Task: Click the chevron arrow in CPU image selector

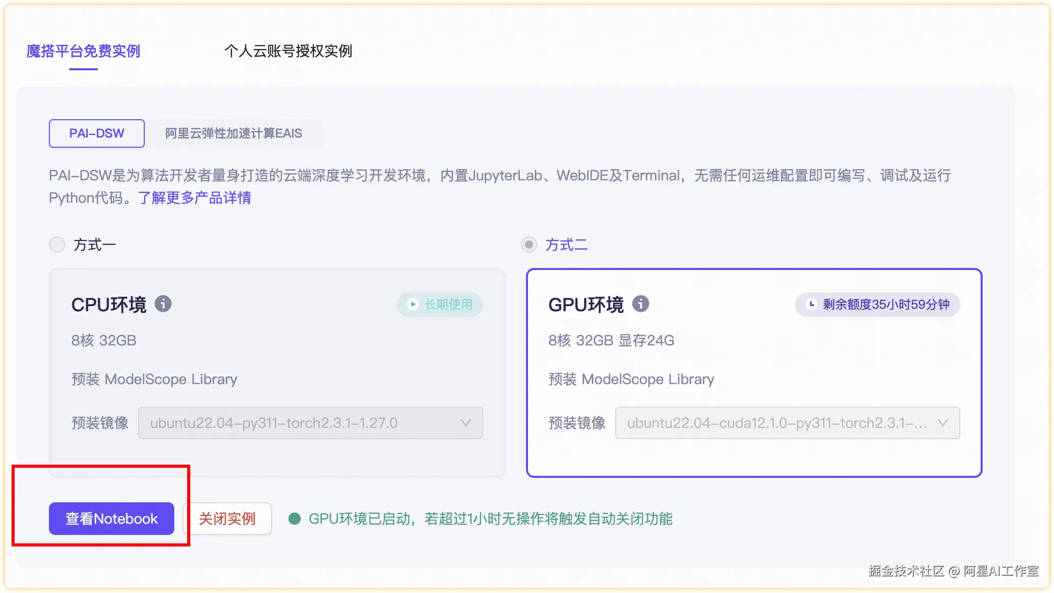Action: tap(465, 423)
